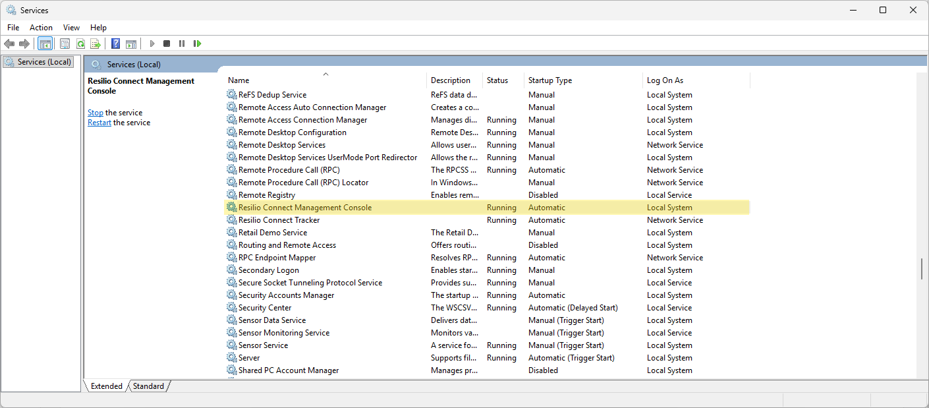Click the Refresh toolbar icon
The height and width of the screenshot is (408, 929).
pyautogui.click(x=80, y=44)
